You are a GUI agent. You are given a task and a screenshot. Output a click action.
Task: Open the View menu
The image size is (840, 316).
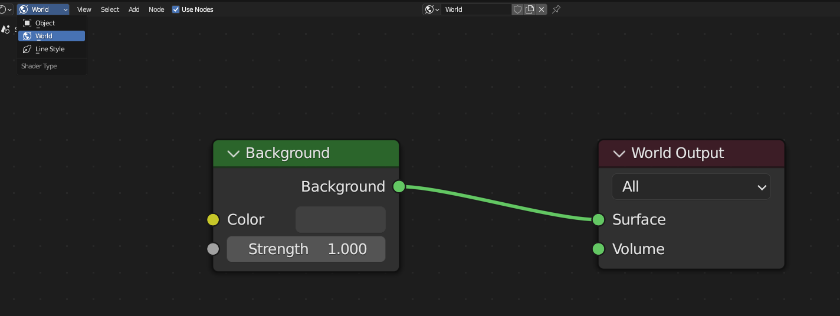click(x=84, y=9)
